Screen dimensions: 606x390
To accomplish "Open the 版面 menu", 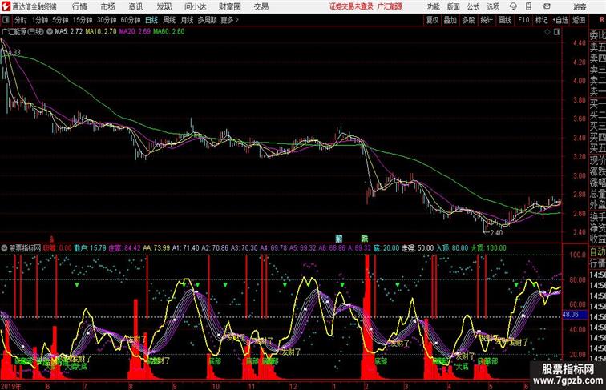I will pyautogui.click(x=454, y=6).
